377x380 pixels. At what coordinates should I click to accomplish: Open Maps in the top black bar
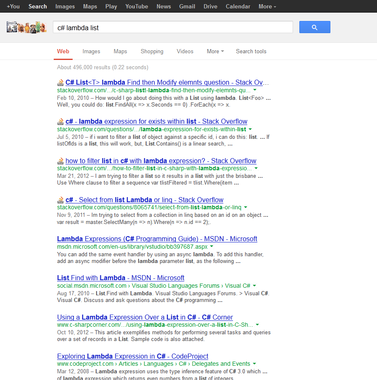90,7
